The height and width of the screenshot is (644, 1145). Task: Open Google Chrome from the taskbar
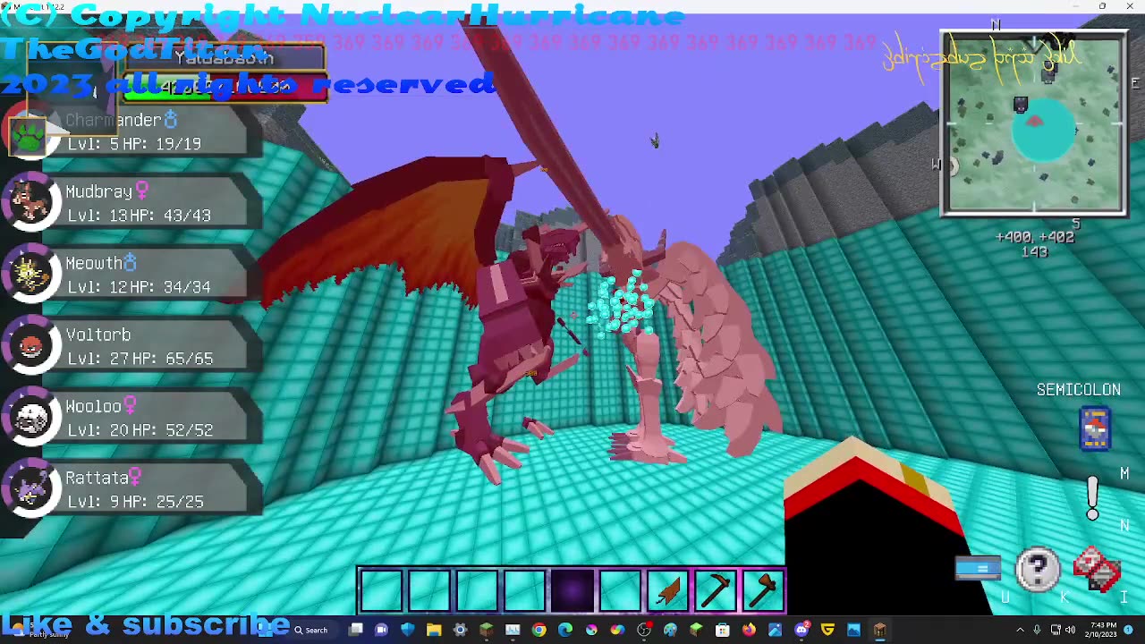pyautogui.click(x=539, y=630)
